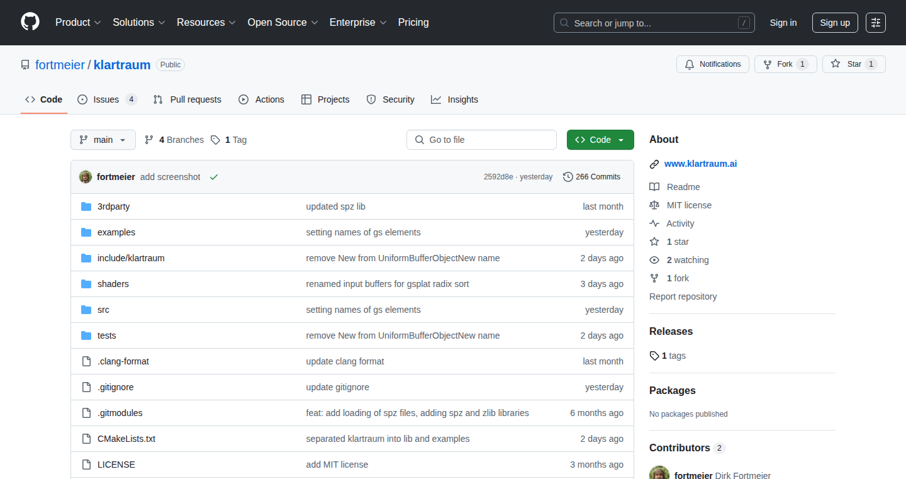This screenshot has height=479, width=906.
Task: Show commit status green checkmark details
Action: coord(214,177)
